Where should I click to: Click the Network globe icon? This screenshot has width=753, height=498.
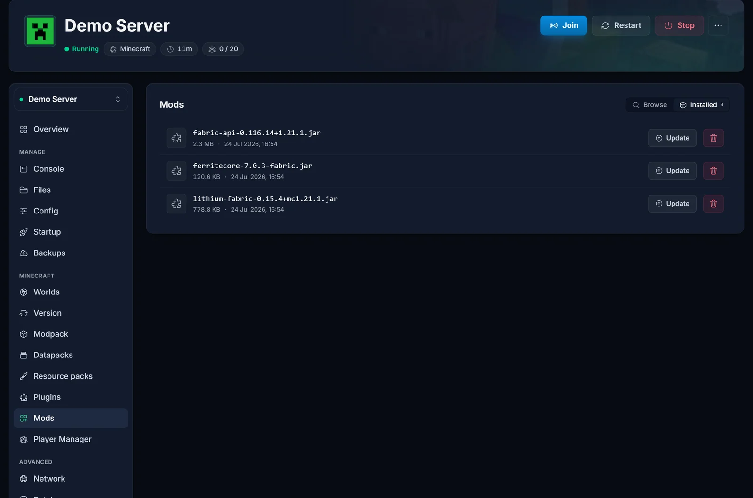pyautogui.click(x=24, y=479)
